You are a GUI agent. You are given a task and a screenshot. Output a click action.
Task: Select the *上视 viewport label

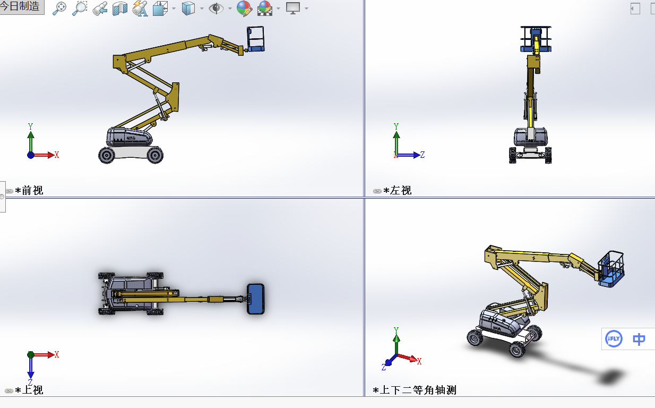coord(29,390)
